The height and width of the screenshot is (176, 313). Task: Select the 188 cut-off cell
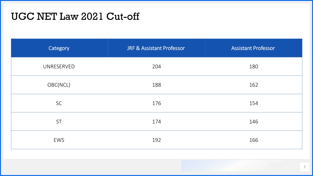[156, 85]
